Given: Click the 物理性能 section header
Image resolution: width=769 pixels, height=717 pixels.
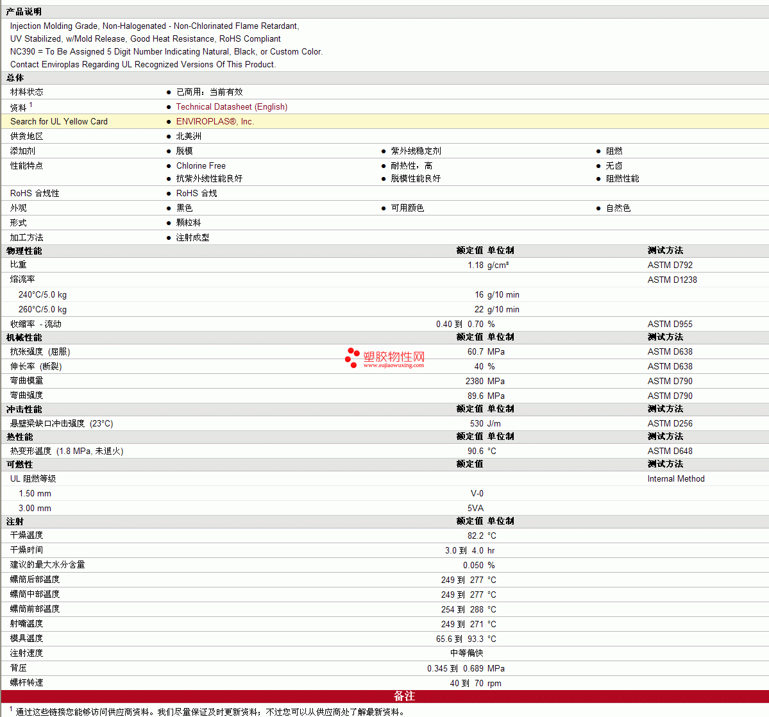Looking at the screenshot, I should coord(24,251).
